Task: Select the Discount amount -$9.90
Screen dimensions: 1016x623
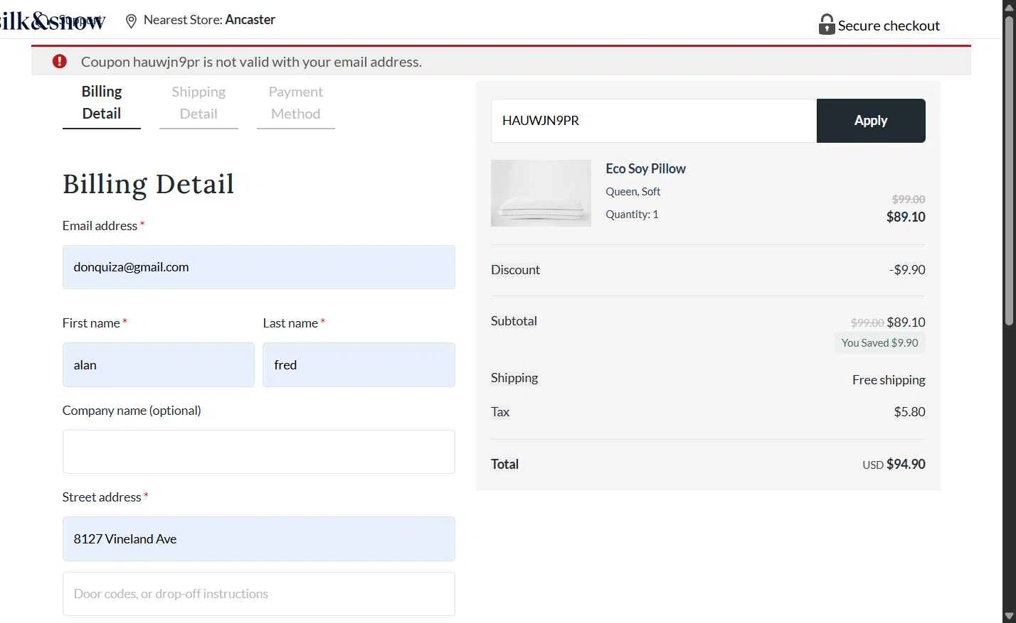Action: click(x=907, y=270)
